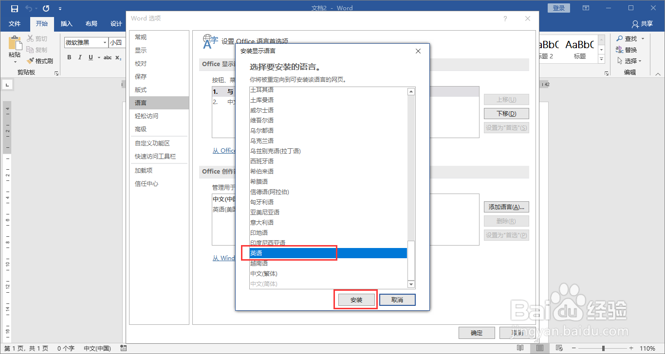Click the Share (共享) icon
This screenshot has height=354, width=665.
(x=635, y=24)
